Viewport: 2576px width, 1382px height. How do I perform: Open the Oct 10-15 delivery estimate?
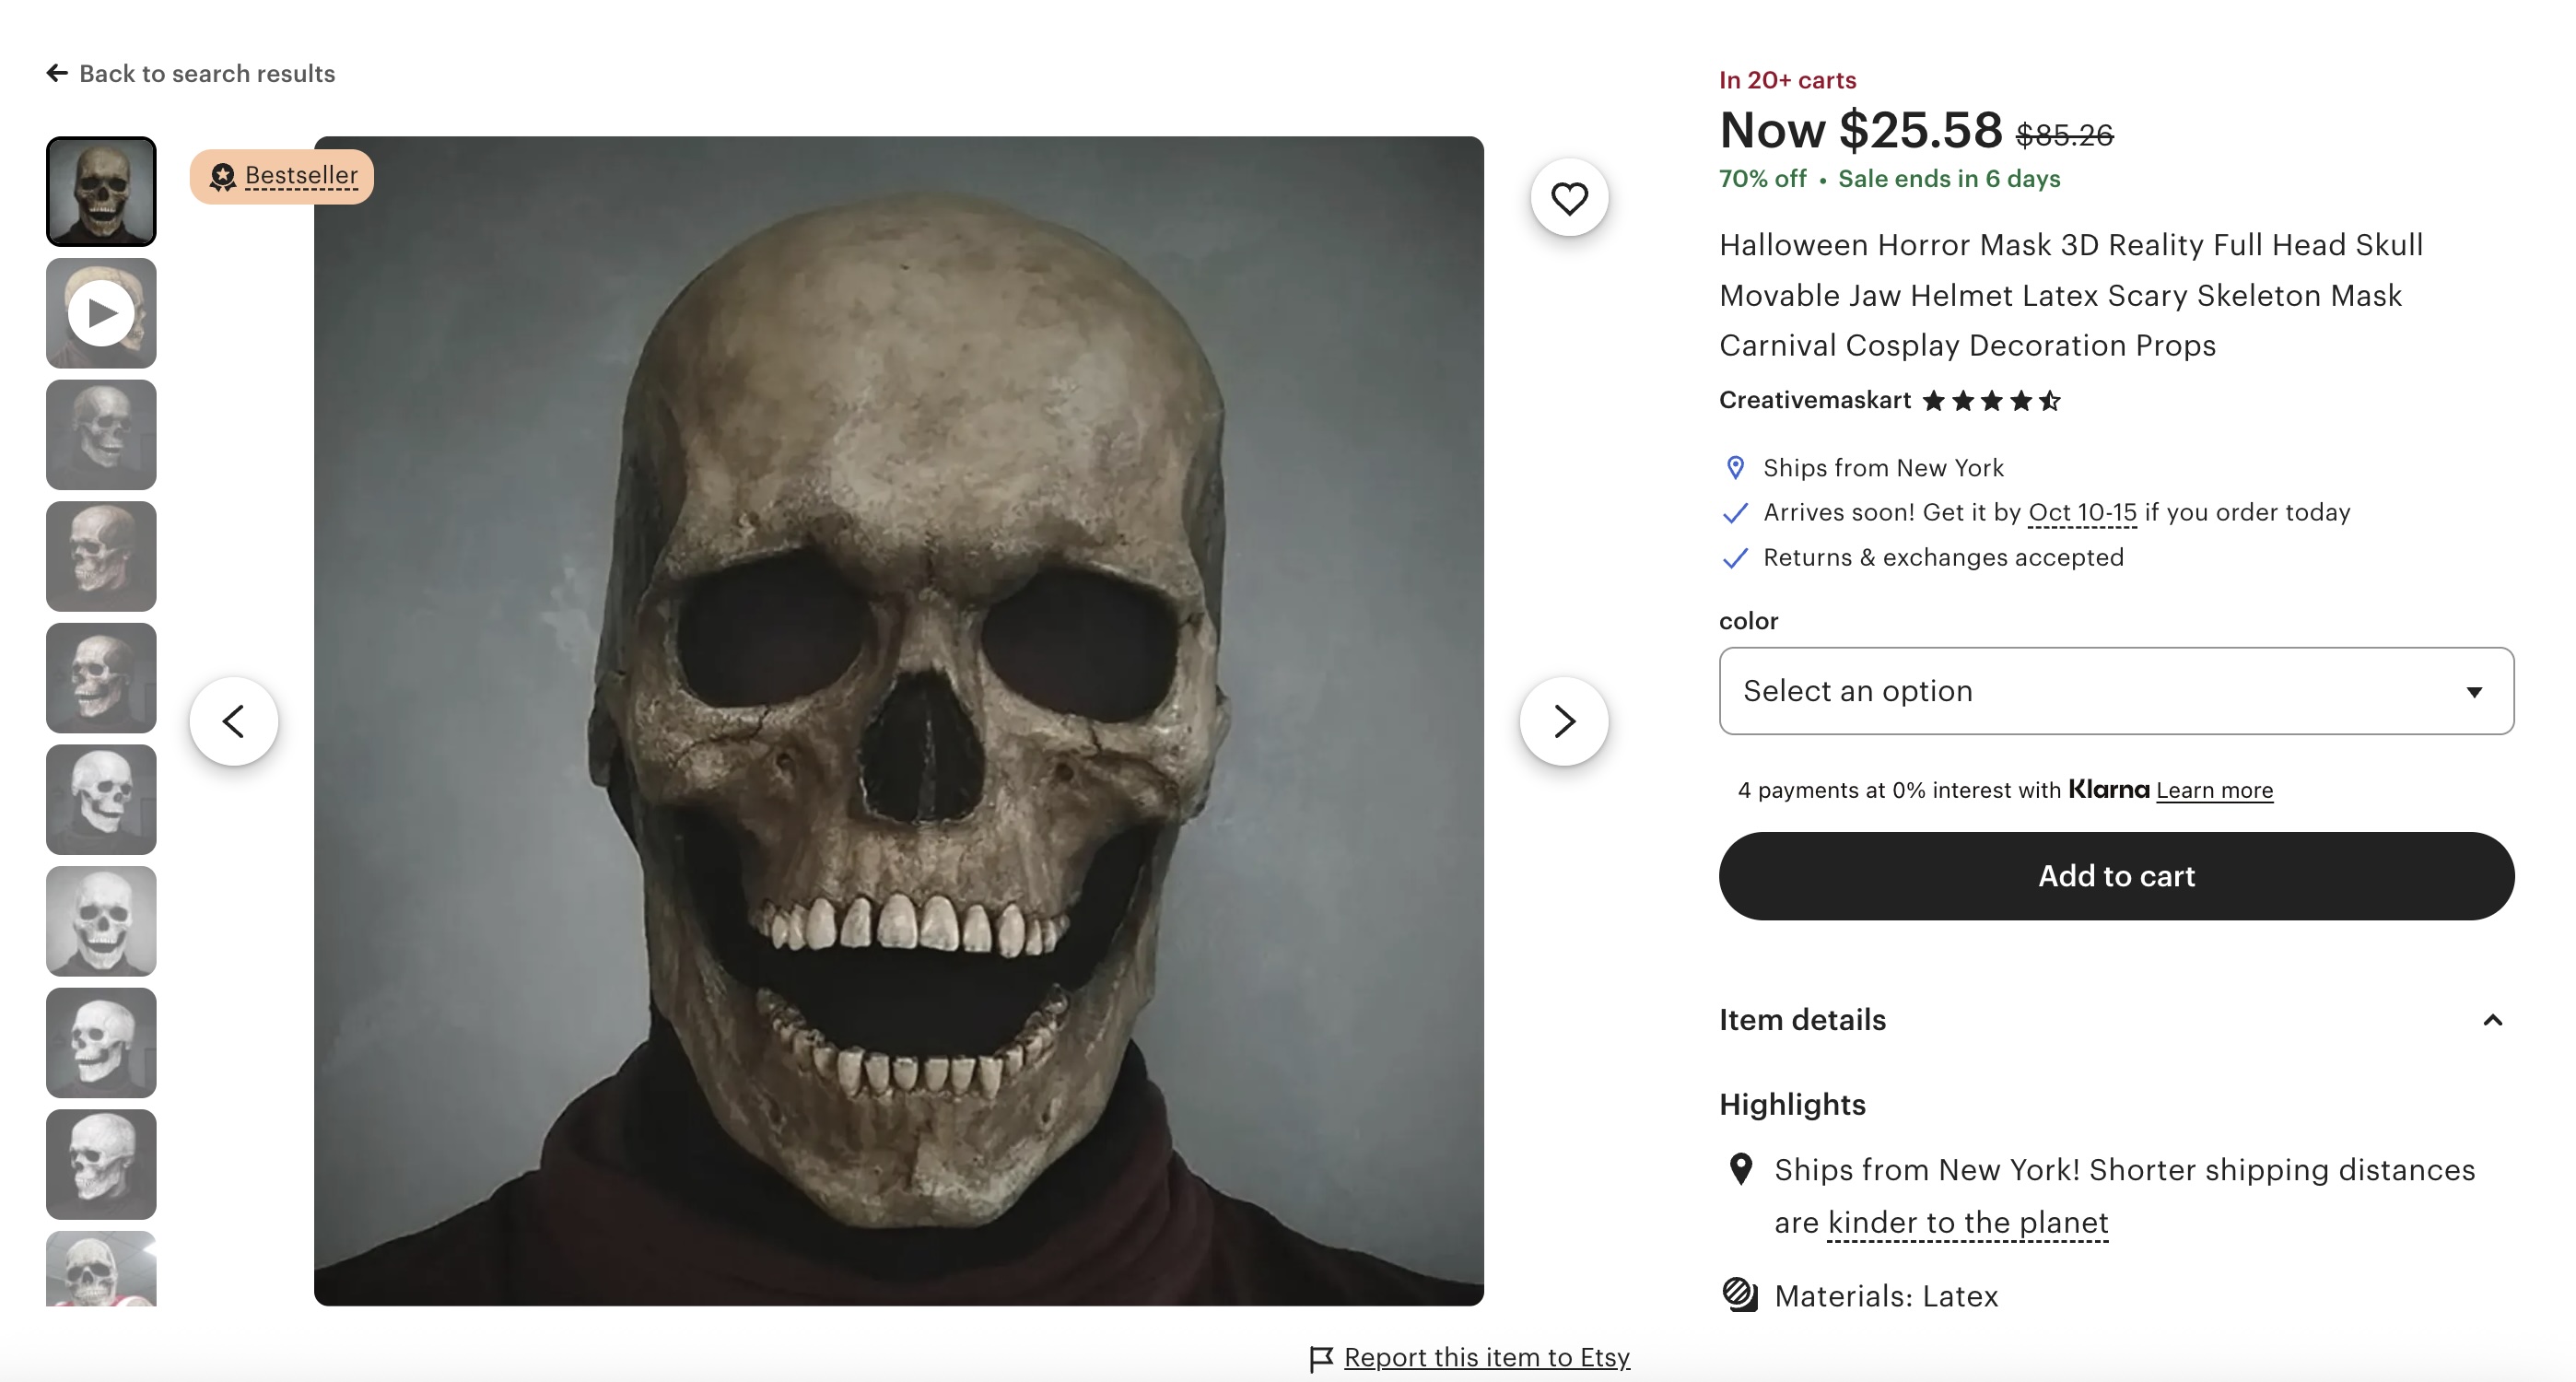click(x=2082, y=512)
